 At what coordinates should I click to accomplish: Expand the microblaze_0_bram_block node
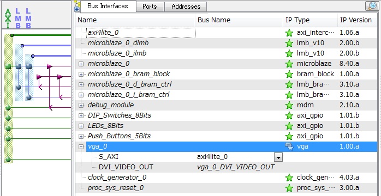pyautogui.click(x=81, y=74)
